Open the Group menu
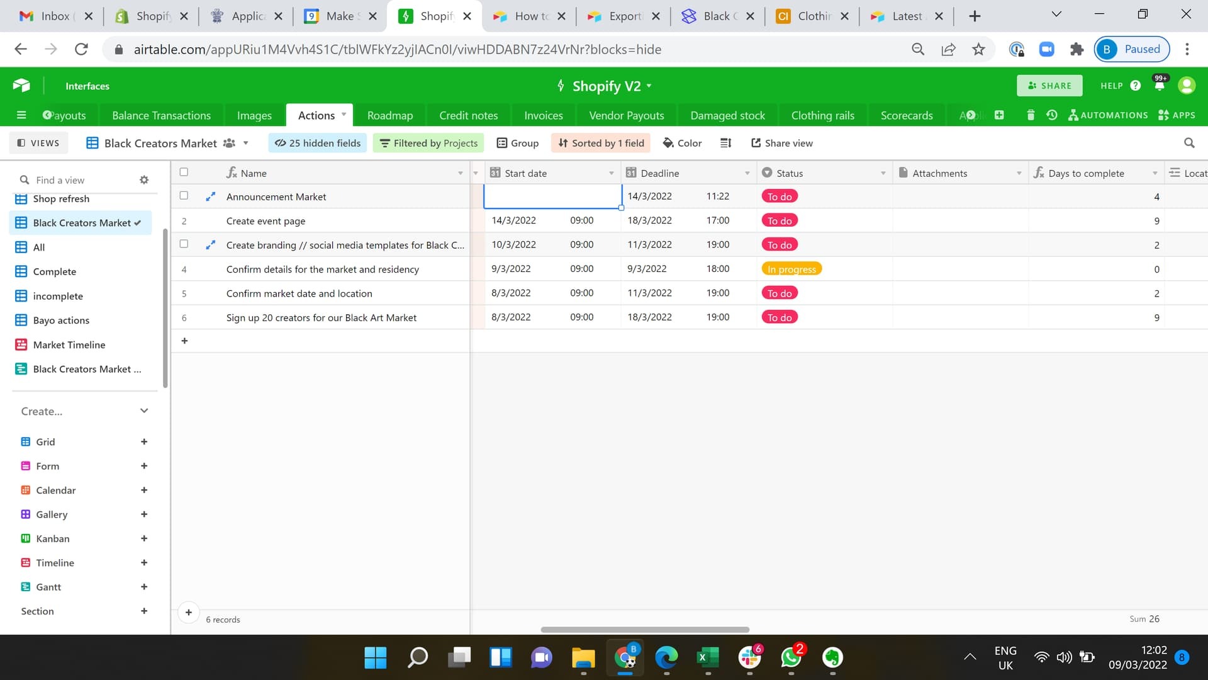Image resolution: width=1208 pixels, height=680 pixels. click(x=518, y=143)
